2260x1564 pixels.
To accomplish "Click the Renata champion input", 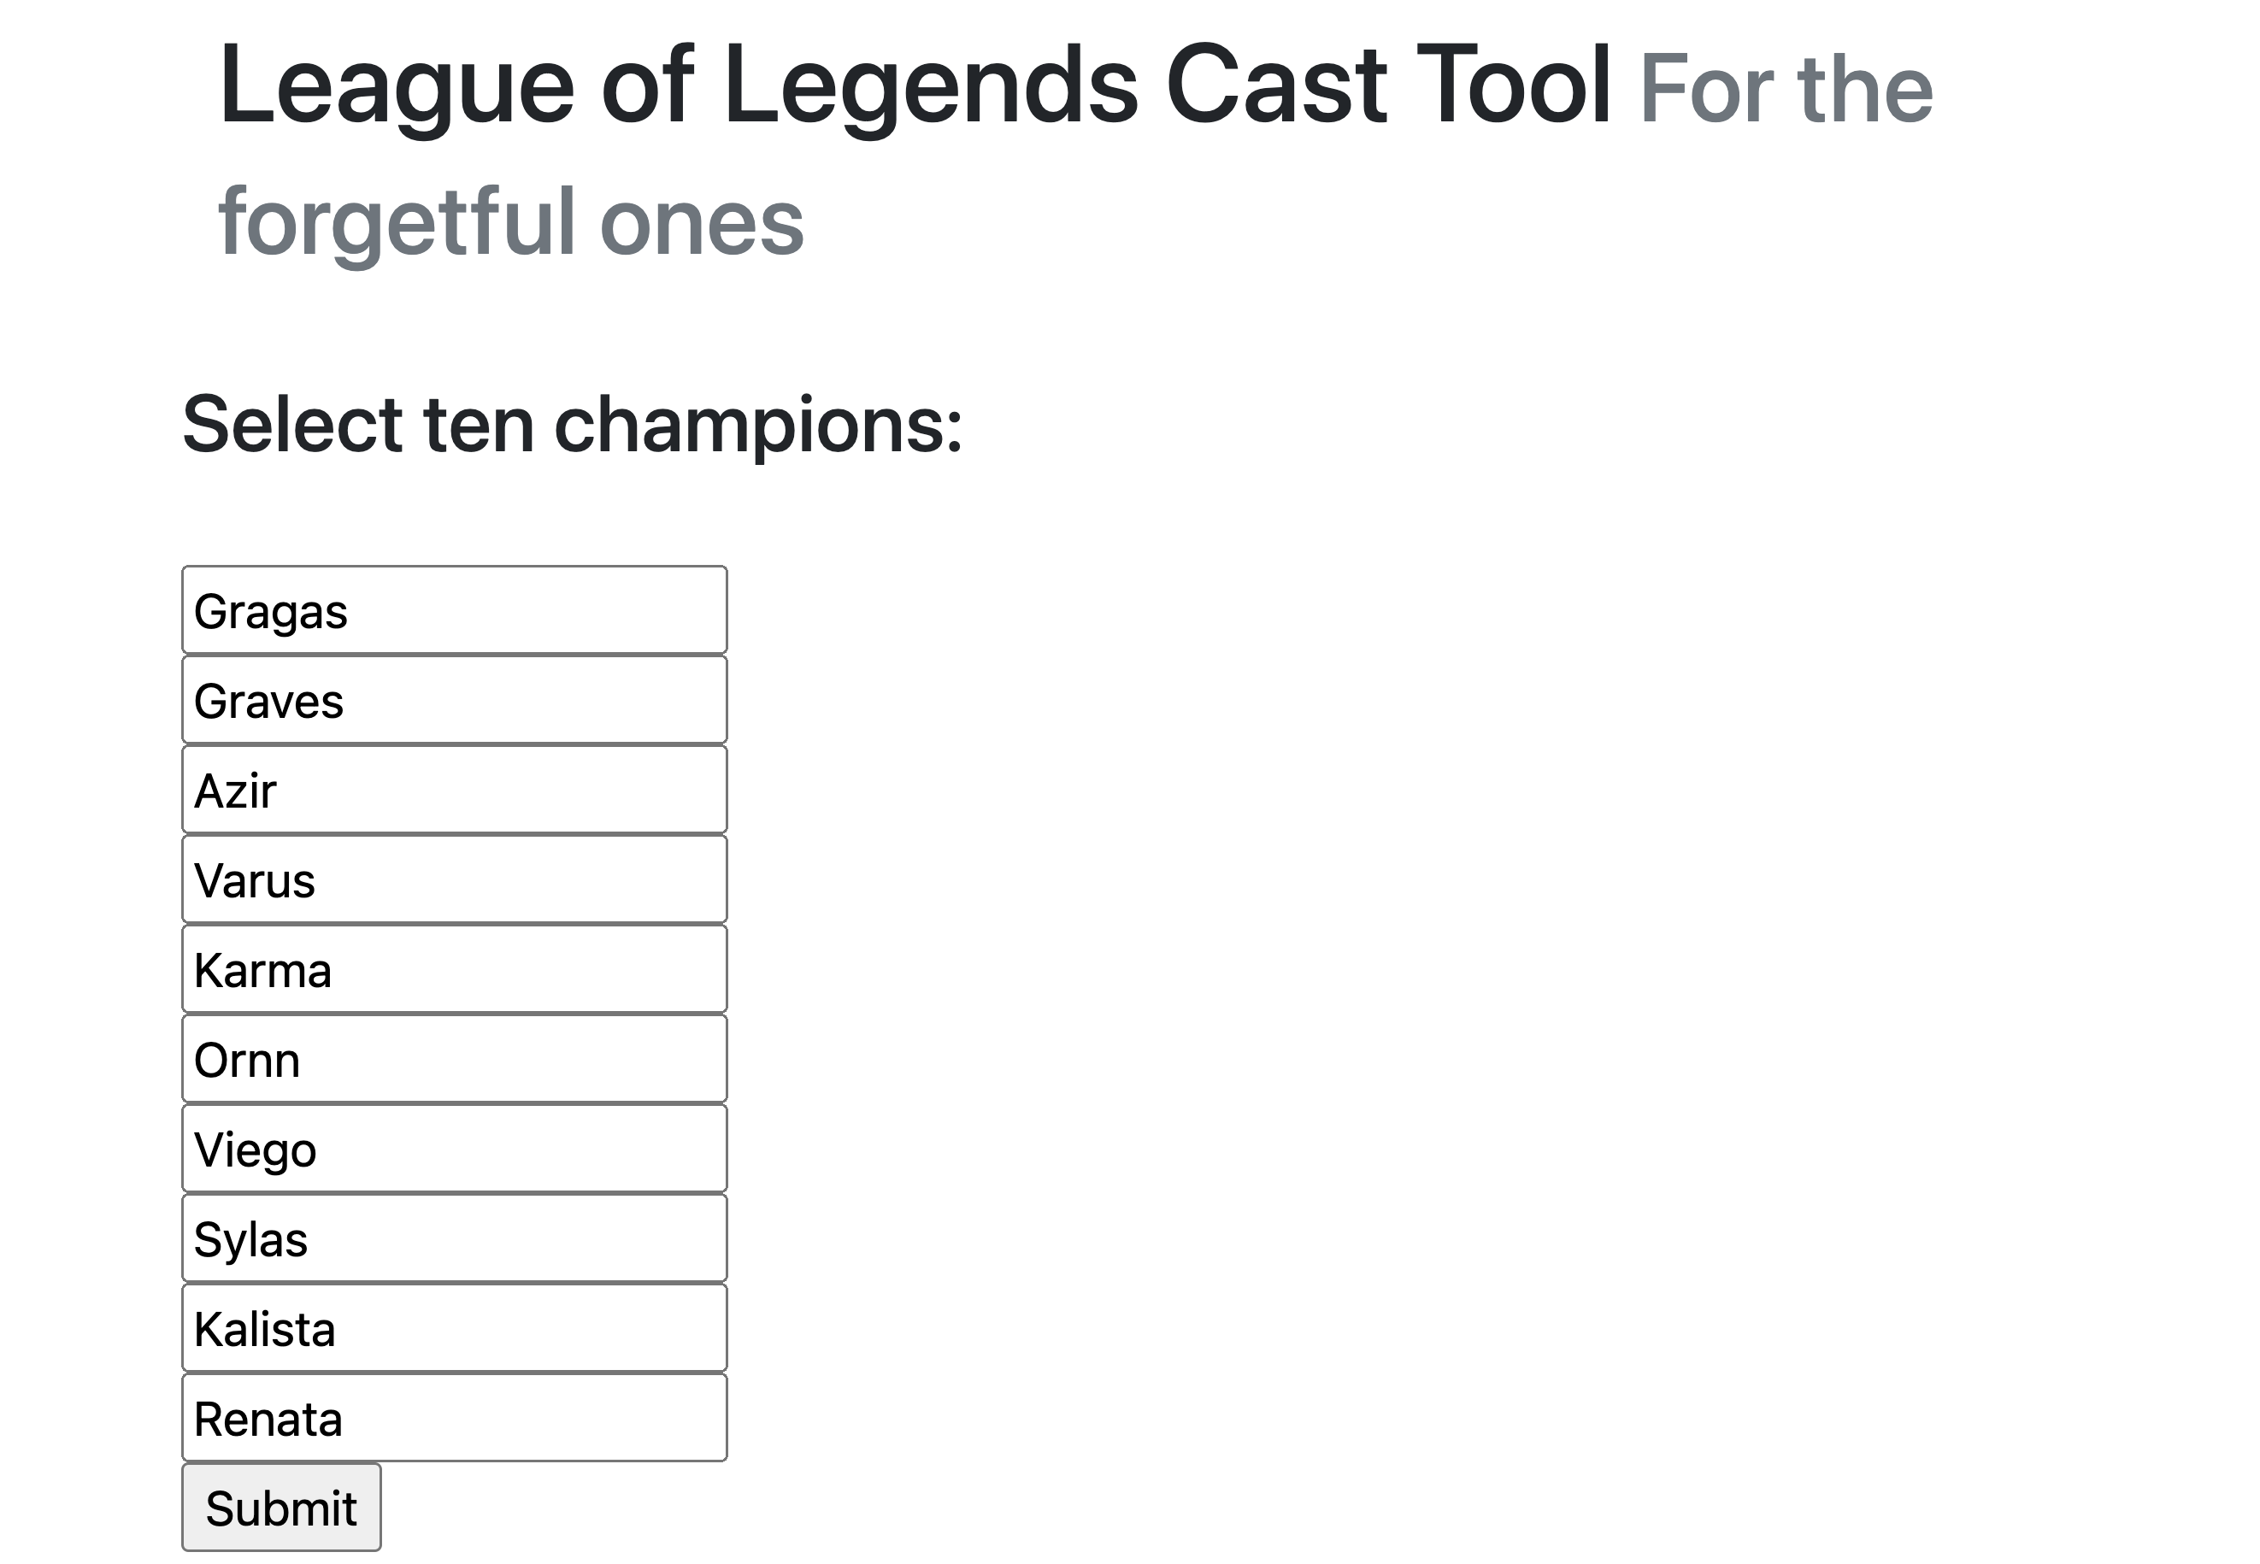I will [454, 1418].
